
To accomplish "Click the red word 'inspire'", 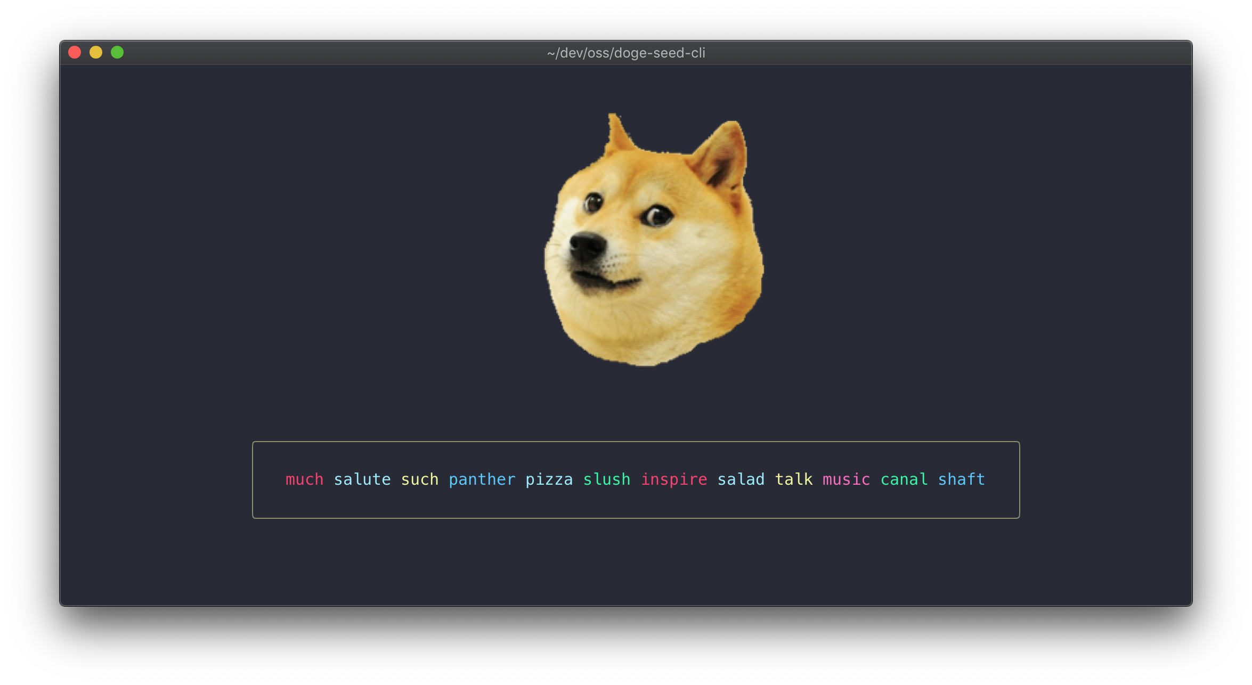I will (674, 479).
